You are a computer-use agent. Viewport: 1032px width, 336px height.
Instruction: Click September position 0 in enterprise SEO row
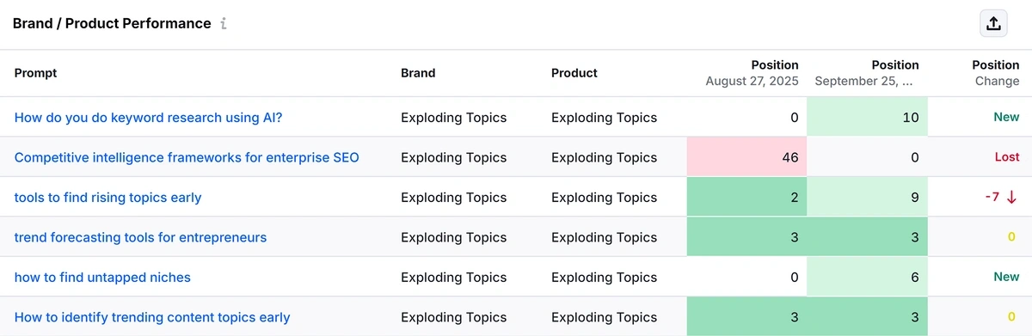[x=914, y=157]
